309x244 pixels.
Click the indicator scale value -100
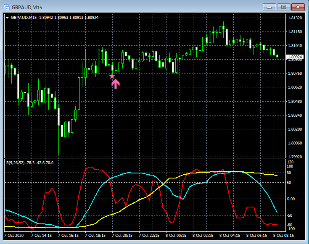coord(291,229)
